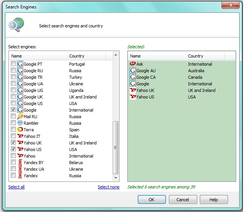The width and height of the screenshot is (245, 212).
Task: Sort Selected list by Name header
Action: (x=157, y=56)
